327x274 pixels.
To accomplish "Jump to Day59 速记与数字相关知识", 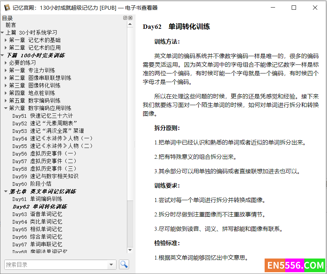I will 45,176.
